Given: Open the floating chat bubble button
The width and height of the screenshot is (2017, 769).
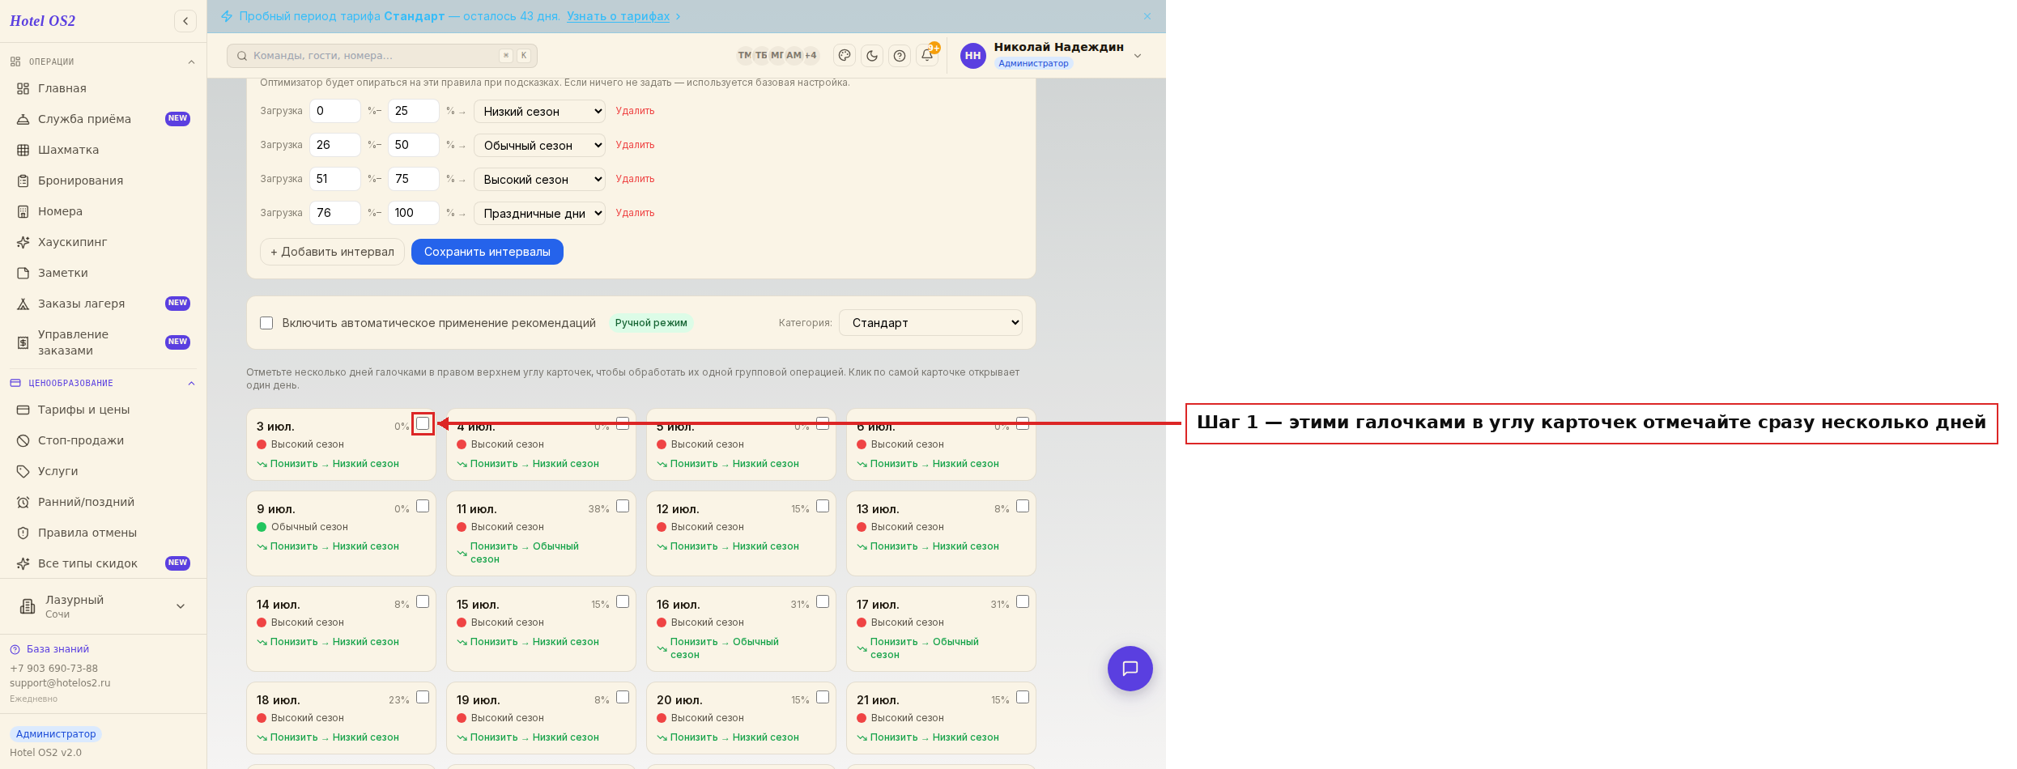Looking at the screenshot, I should click(x=1130, y=669).
